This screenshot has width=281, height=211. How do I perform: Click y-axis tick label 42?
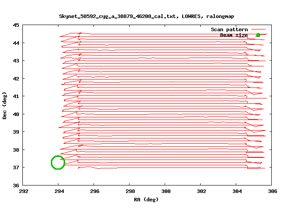coord(16,79)
